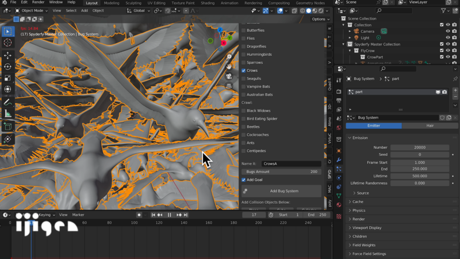Image resolution: width=460 pixels, height=259 pixels.
Task: Open the Options dropdown in viewport
Action: coord(321,19)
